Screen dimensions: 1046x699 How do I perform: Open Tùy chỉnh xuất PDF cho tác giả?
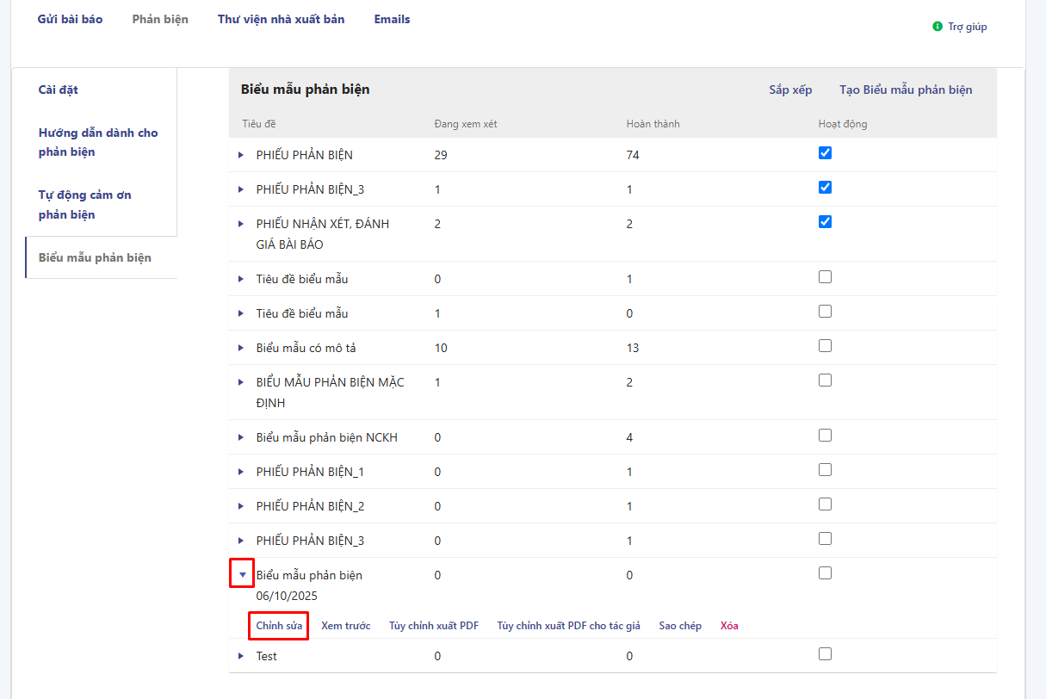point(568,626)
